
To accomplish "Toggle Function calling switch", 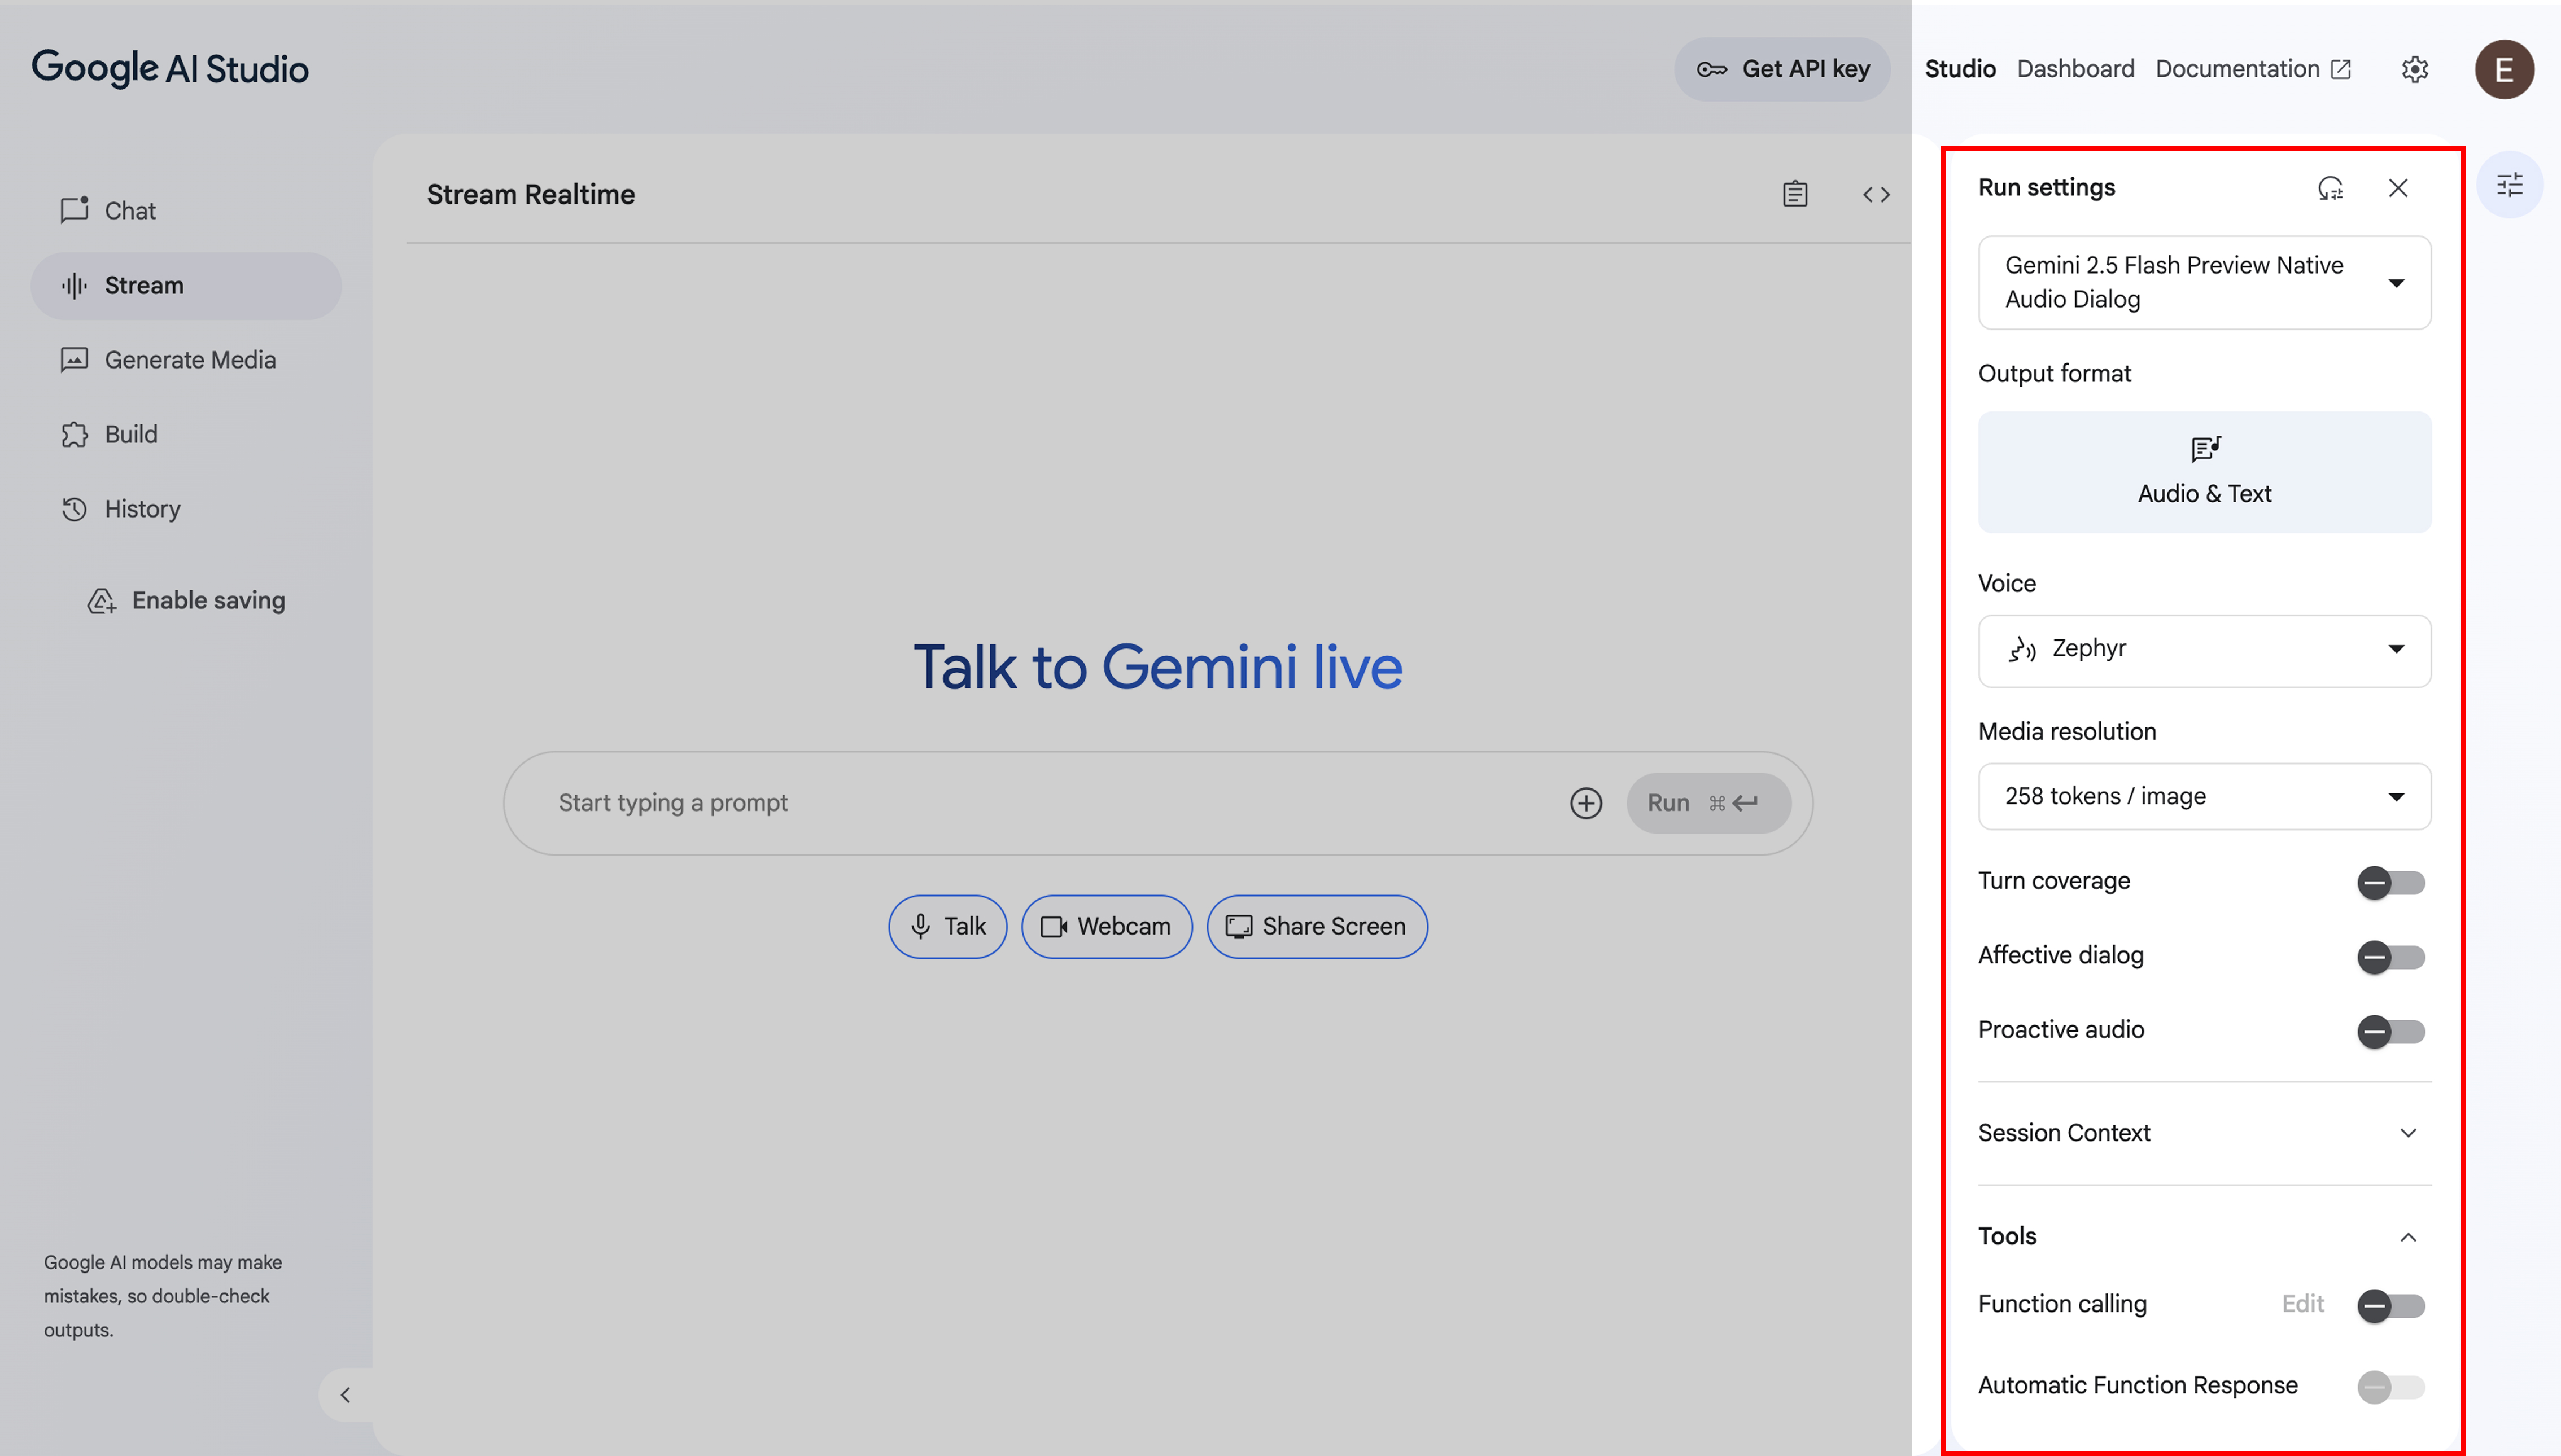I will click(2391, 1305).
